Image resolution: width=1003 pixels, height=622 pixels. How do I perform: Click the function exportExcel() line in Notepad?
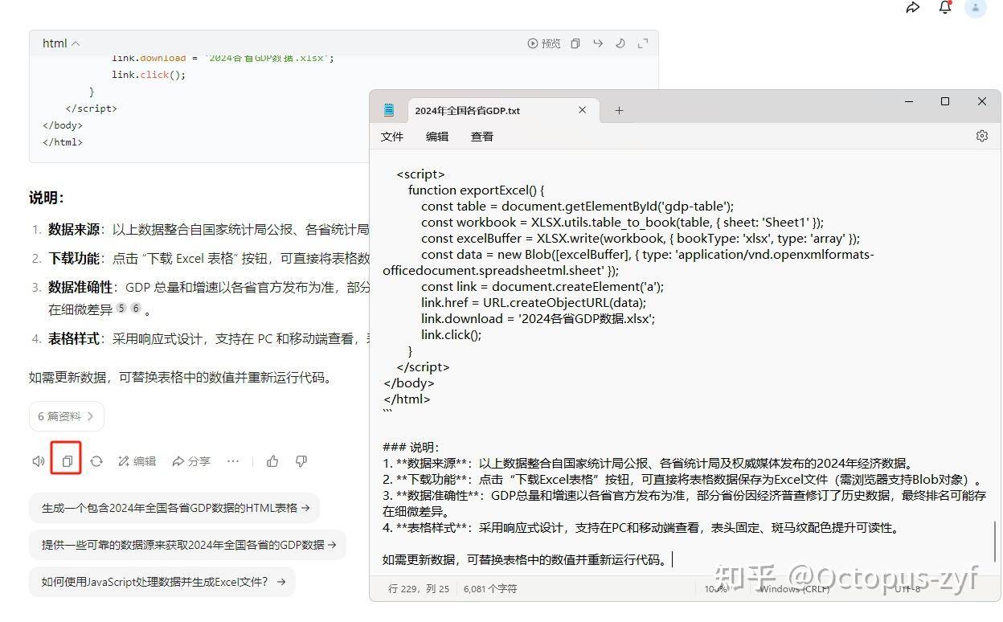[x=476, y=190]
